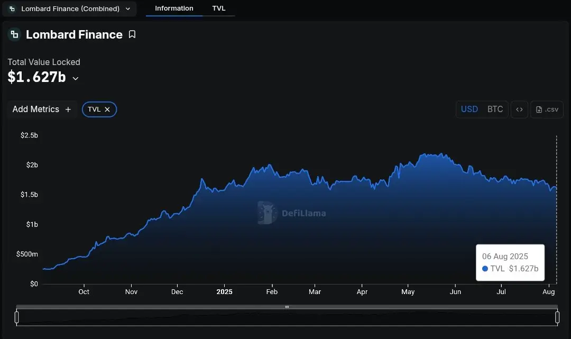Click the $0 y-axis label
Viewport: 571px width, 339px height.
click(x=34, y=283)
